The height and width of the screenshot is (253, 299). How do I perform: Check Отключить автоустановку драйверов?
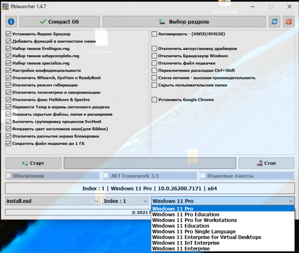coord(154,48)
